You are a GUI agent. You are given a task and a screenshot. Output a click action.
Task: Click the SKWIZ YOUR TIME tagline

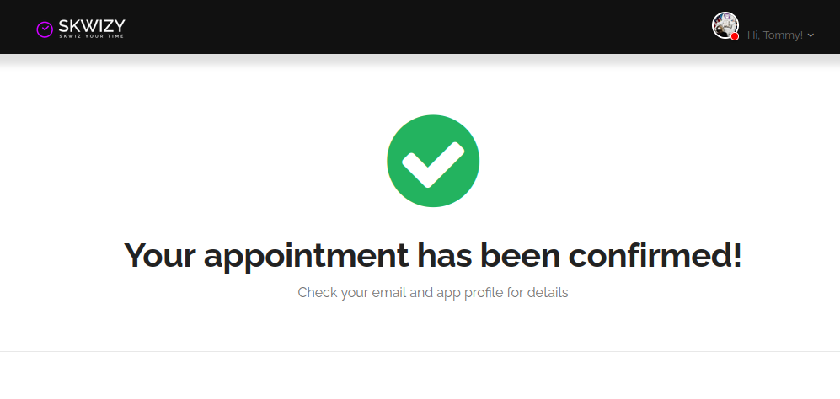tap(91, 37)
